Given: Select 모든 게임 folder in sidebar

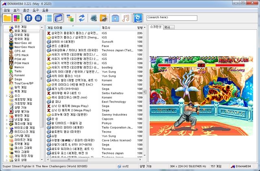Looking at the screenshot, I should (x=20, y=27).
